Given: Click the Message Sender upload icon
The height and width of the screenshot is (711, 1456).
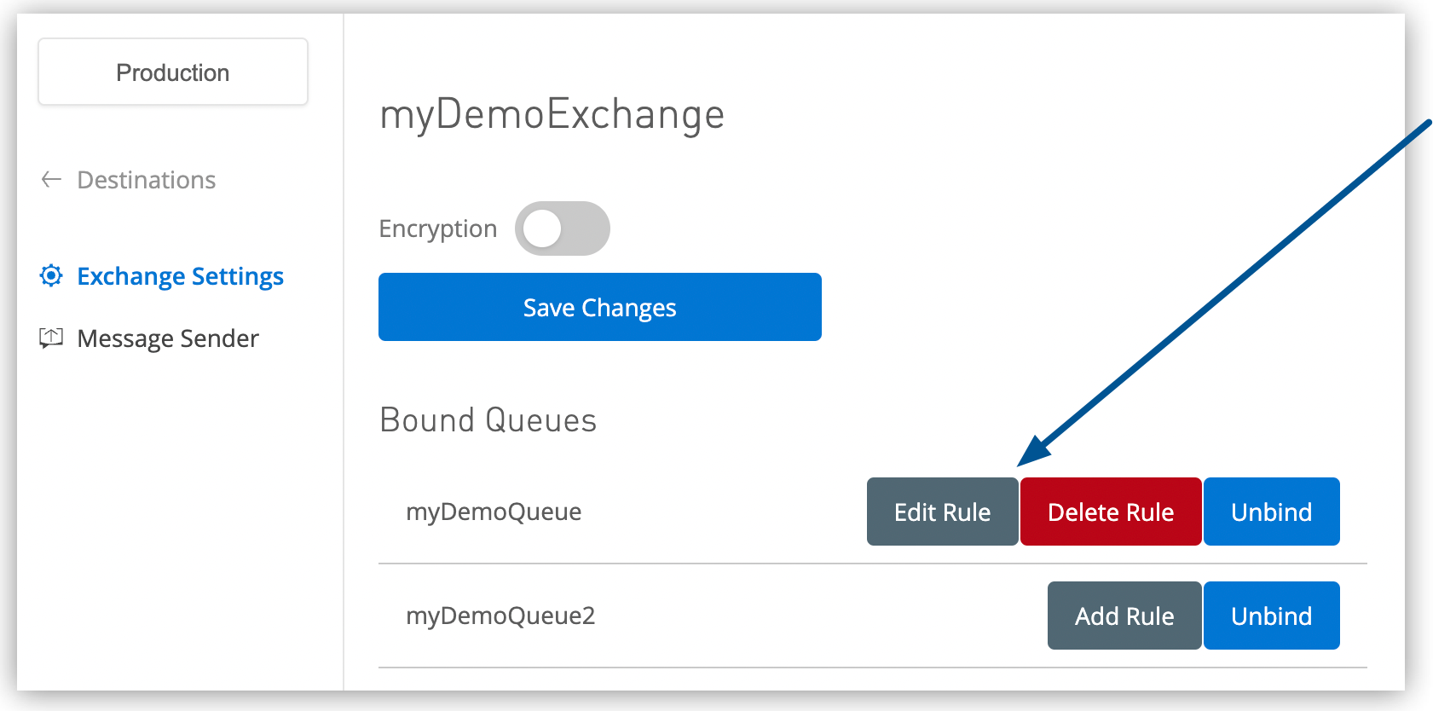Looking at the screenshot, I should [x=50, y=338].
